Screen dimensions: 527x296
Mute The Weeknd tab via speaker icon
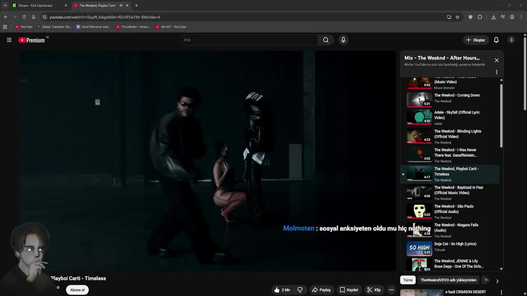point(121,5)
